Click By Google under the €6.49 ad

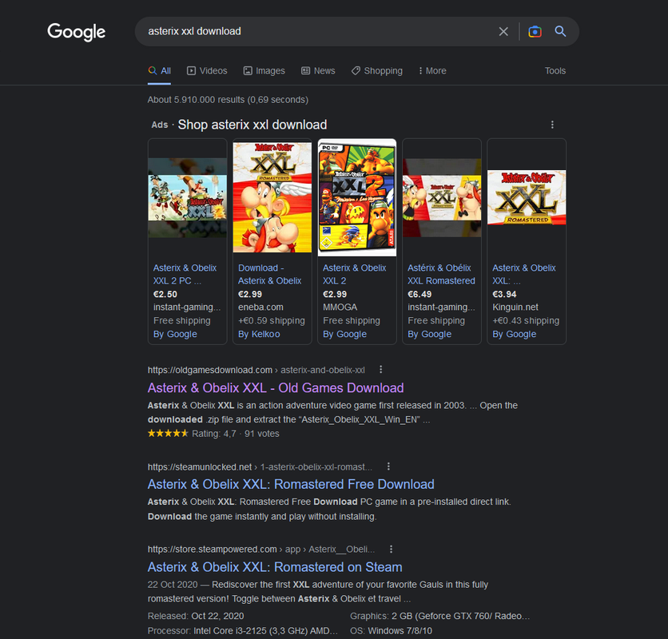[x=429, y=334]
